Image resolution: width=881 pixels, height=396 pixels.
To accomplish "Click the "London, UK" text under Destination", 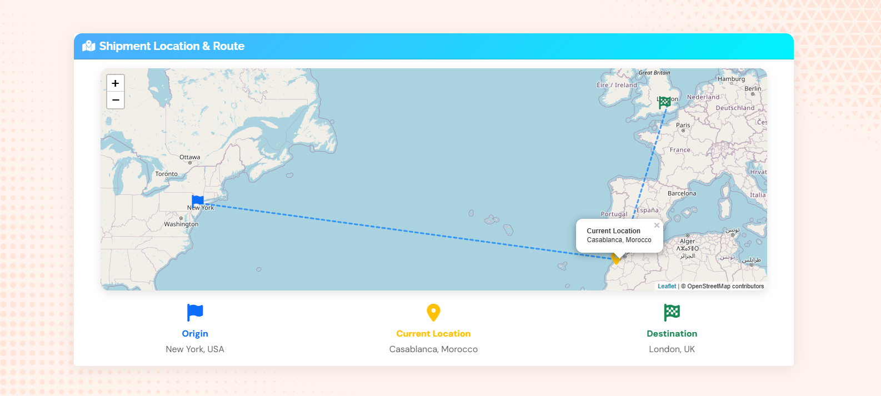I will [672, 349].
